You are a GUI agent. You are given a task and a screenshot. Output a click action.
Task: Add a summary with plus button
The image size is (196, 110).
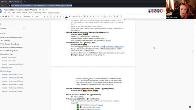pyautogui.click(x=24, y=28)
